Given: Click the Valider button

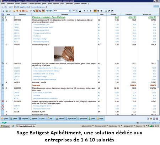Looking at the screenshot, I should [14, 118].
